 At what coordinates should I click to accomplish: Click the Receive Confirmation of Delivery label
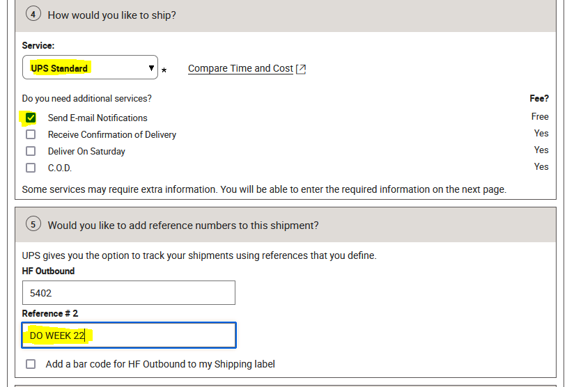point(111,135)
